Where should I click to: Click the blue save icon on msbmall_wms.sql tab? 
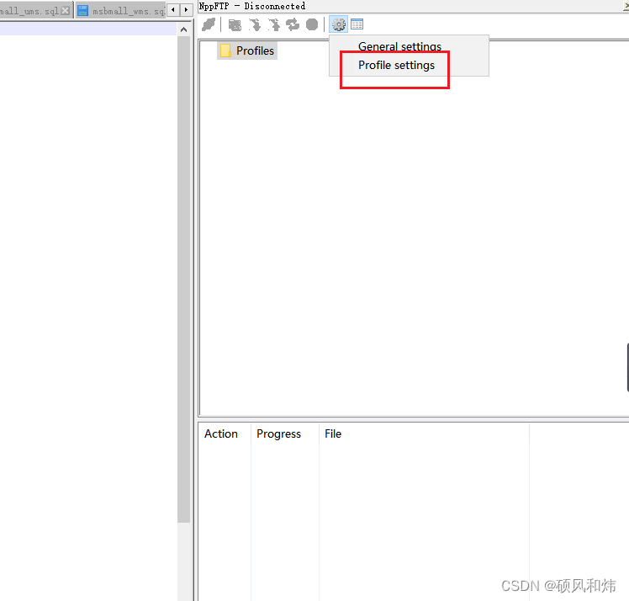[x=82, y=11]
